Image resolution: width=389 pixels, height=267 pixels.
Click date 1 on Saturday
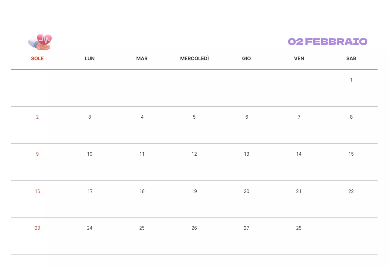tap(351, 80)
